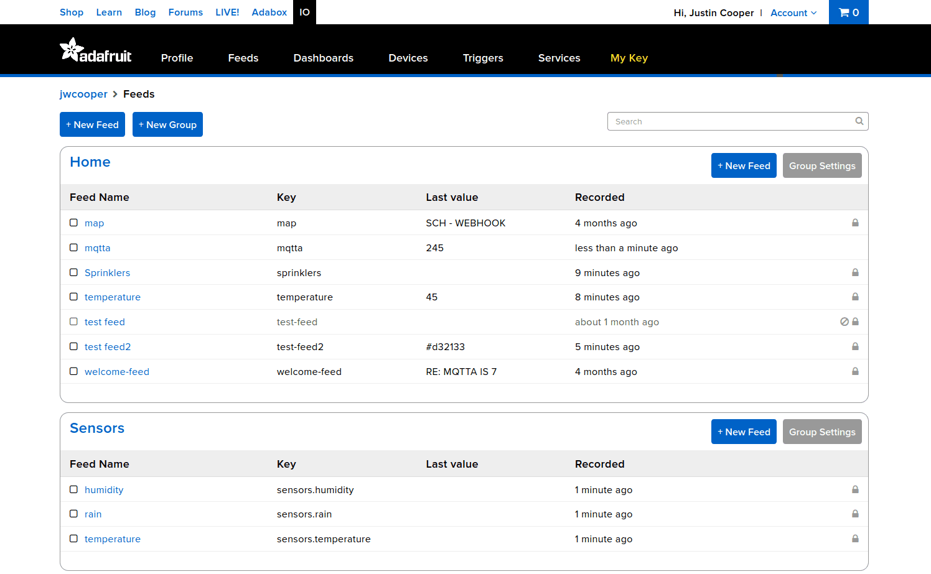931x574 pixels.
Task: Open Group Settings for Sensors
Action: pyautogui.click(x=822, y=432)
